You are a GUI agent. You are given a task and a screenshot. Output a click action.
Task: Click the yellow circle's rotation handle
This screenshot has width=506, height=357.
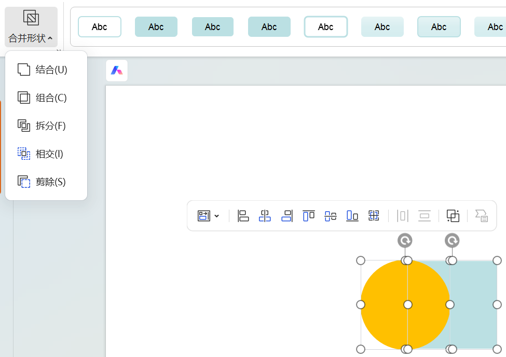click(x=405, y=240)
